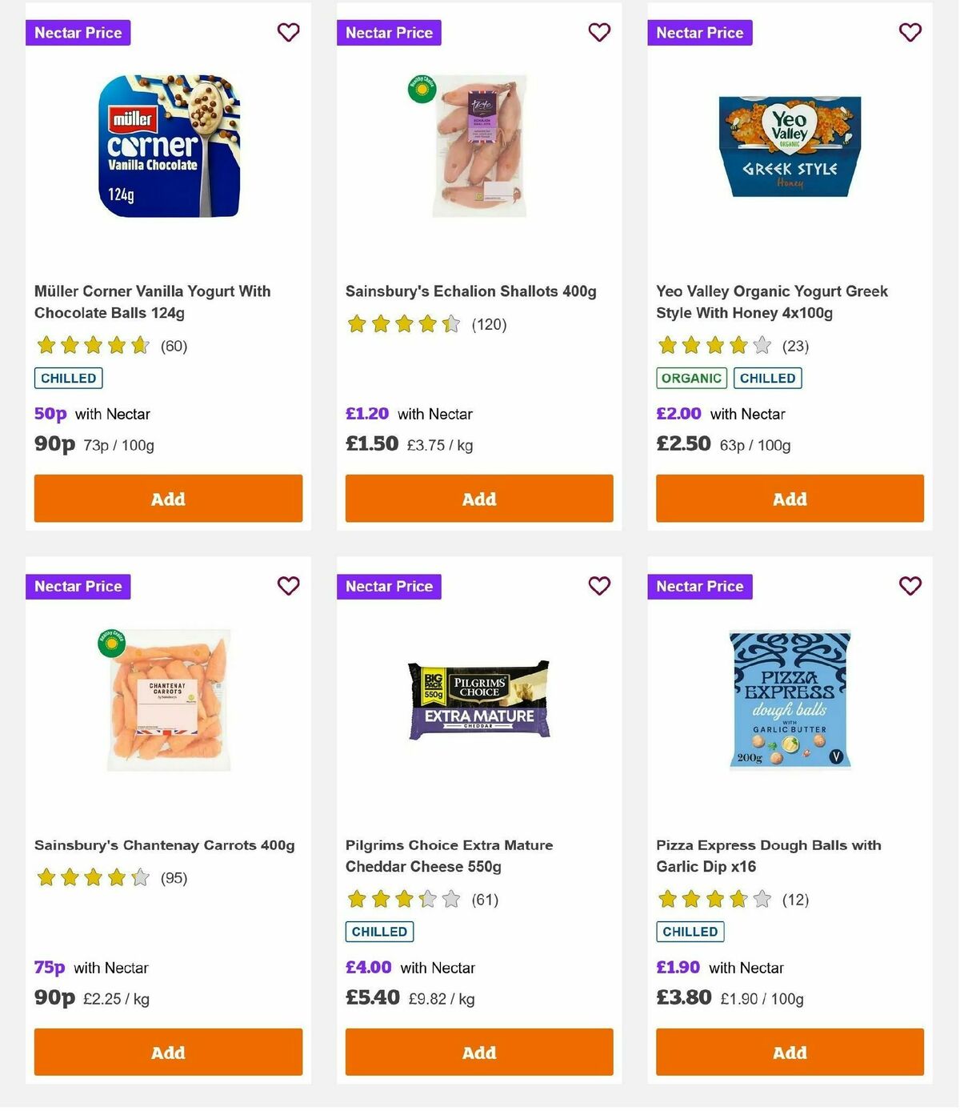
Task: Toggle the CHILLED filter tag on Müller yogurt
Action: pos(68,378)
